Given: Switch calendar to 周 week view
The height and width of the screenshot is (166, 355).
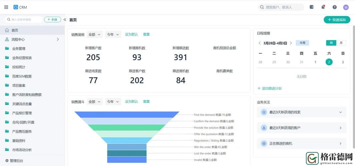Looking at the screenshot, I should pyautogui.click(x=331, y=43).
